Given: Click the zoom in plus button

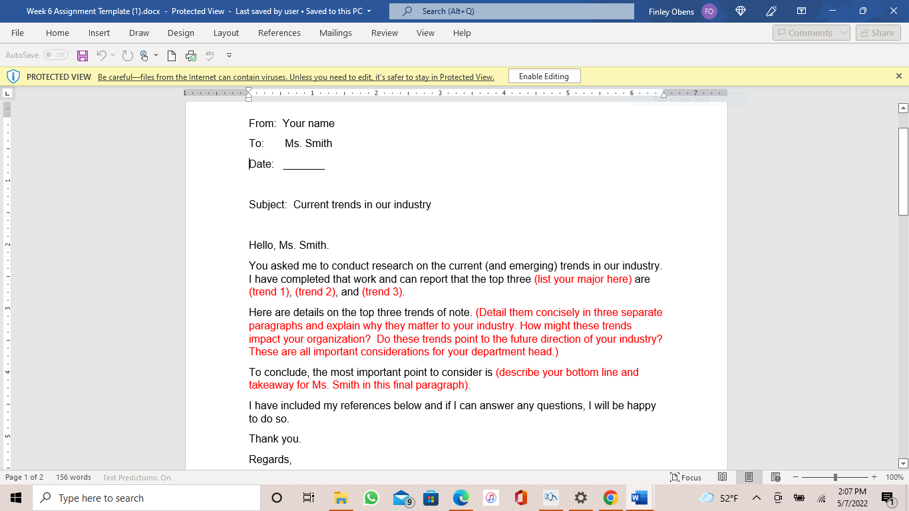Looking at the screenshot, I should pos(875,477).
